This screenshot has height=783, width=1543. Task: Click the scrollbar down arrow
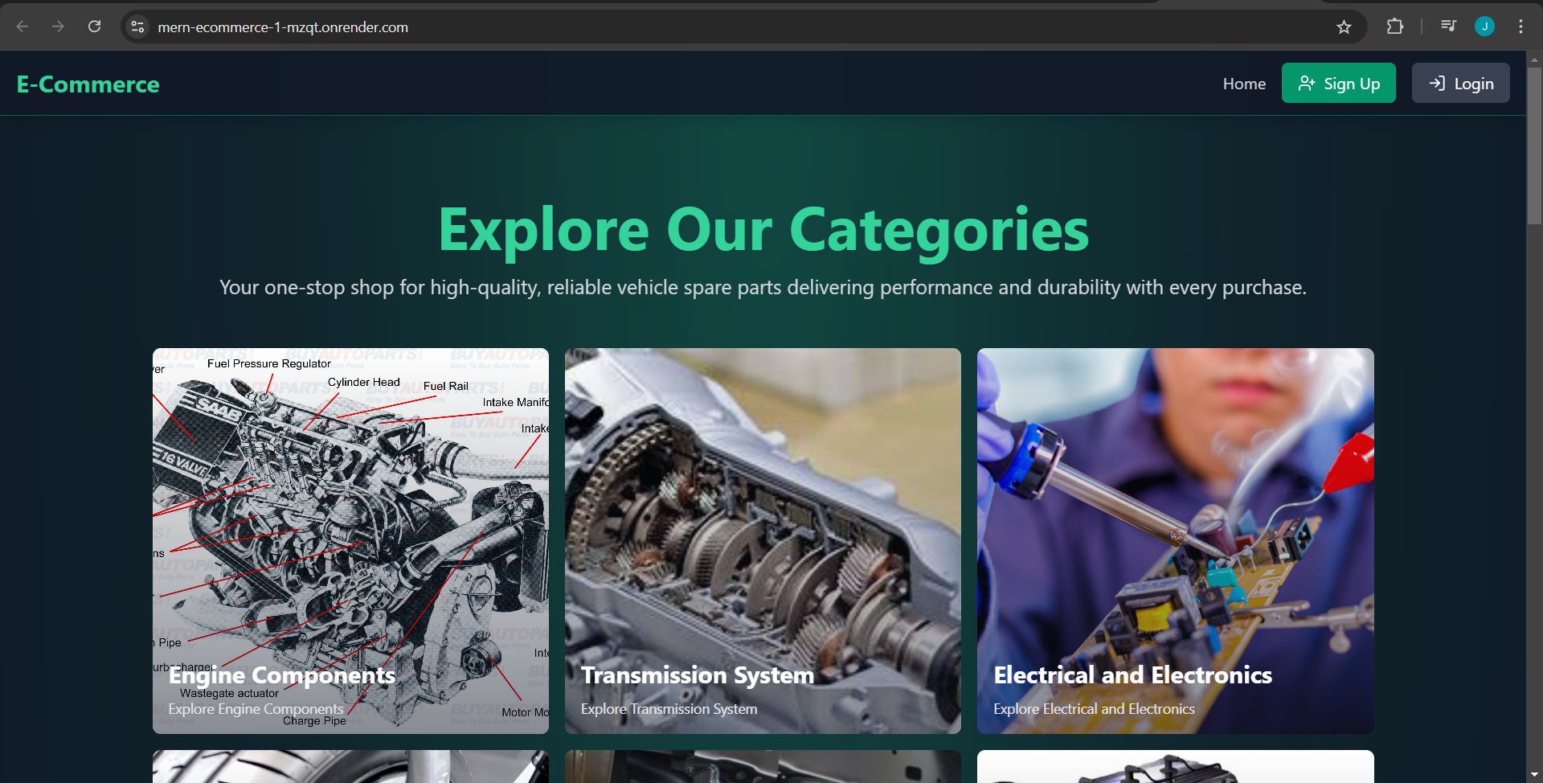[x=1534, y=775]
